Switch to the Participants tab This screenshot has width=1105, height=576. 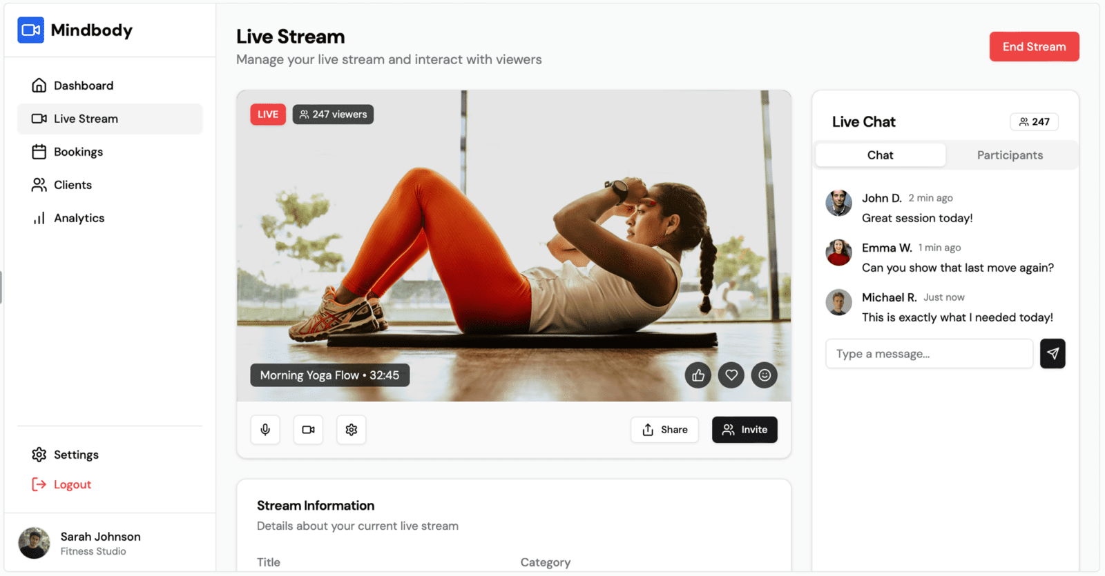[x=1009, y=155]
